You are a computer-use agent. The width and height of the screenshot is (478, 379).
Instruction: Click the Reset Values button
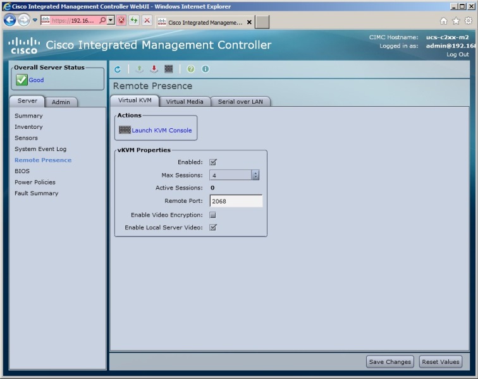pyautogui.click(x=441, y=362)
